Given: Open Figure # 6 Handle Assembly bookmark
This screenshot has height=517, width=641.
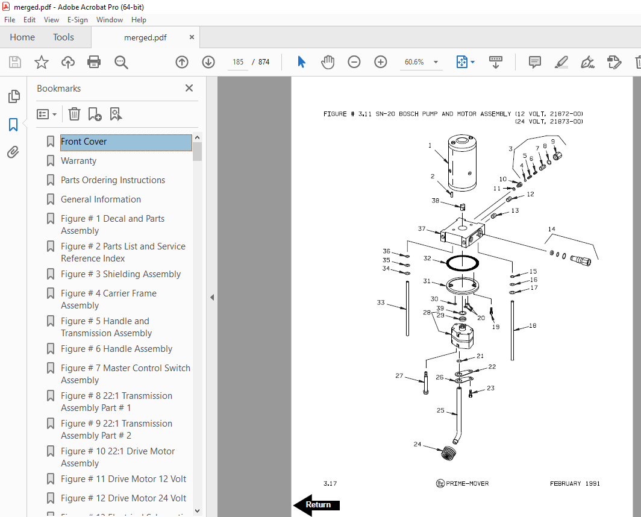Looking at the screenshot, I should (116, 349).
